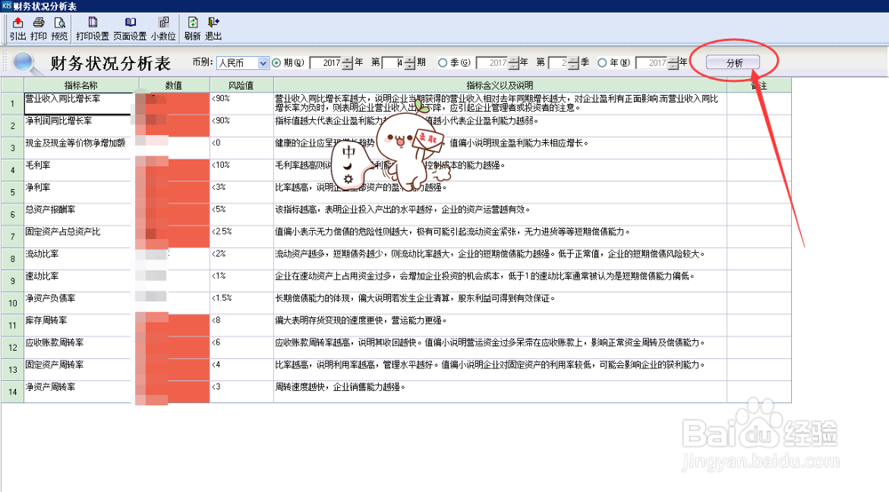Viewport: 889px width, 492px height.
Task: Click the year-mode year stepper arrows
Action: [x=673, y=63]
